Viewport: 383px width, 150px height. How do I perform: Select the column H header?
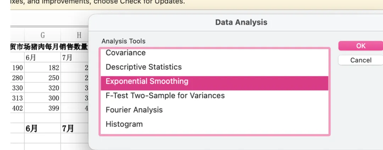tap(79, 35)
